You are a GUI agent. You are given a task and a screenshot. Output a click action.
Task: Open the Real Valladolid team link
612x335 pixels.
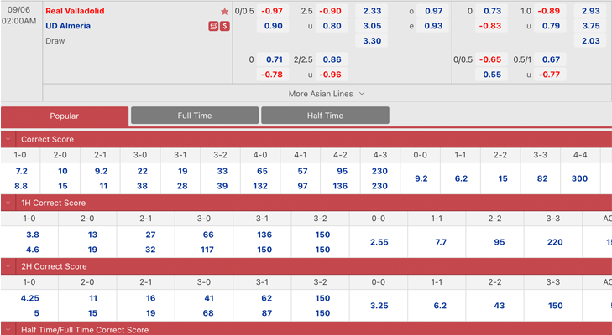pos(75,11)
